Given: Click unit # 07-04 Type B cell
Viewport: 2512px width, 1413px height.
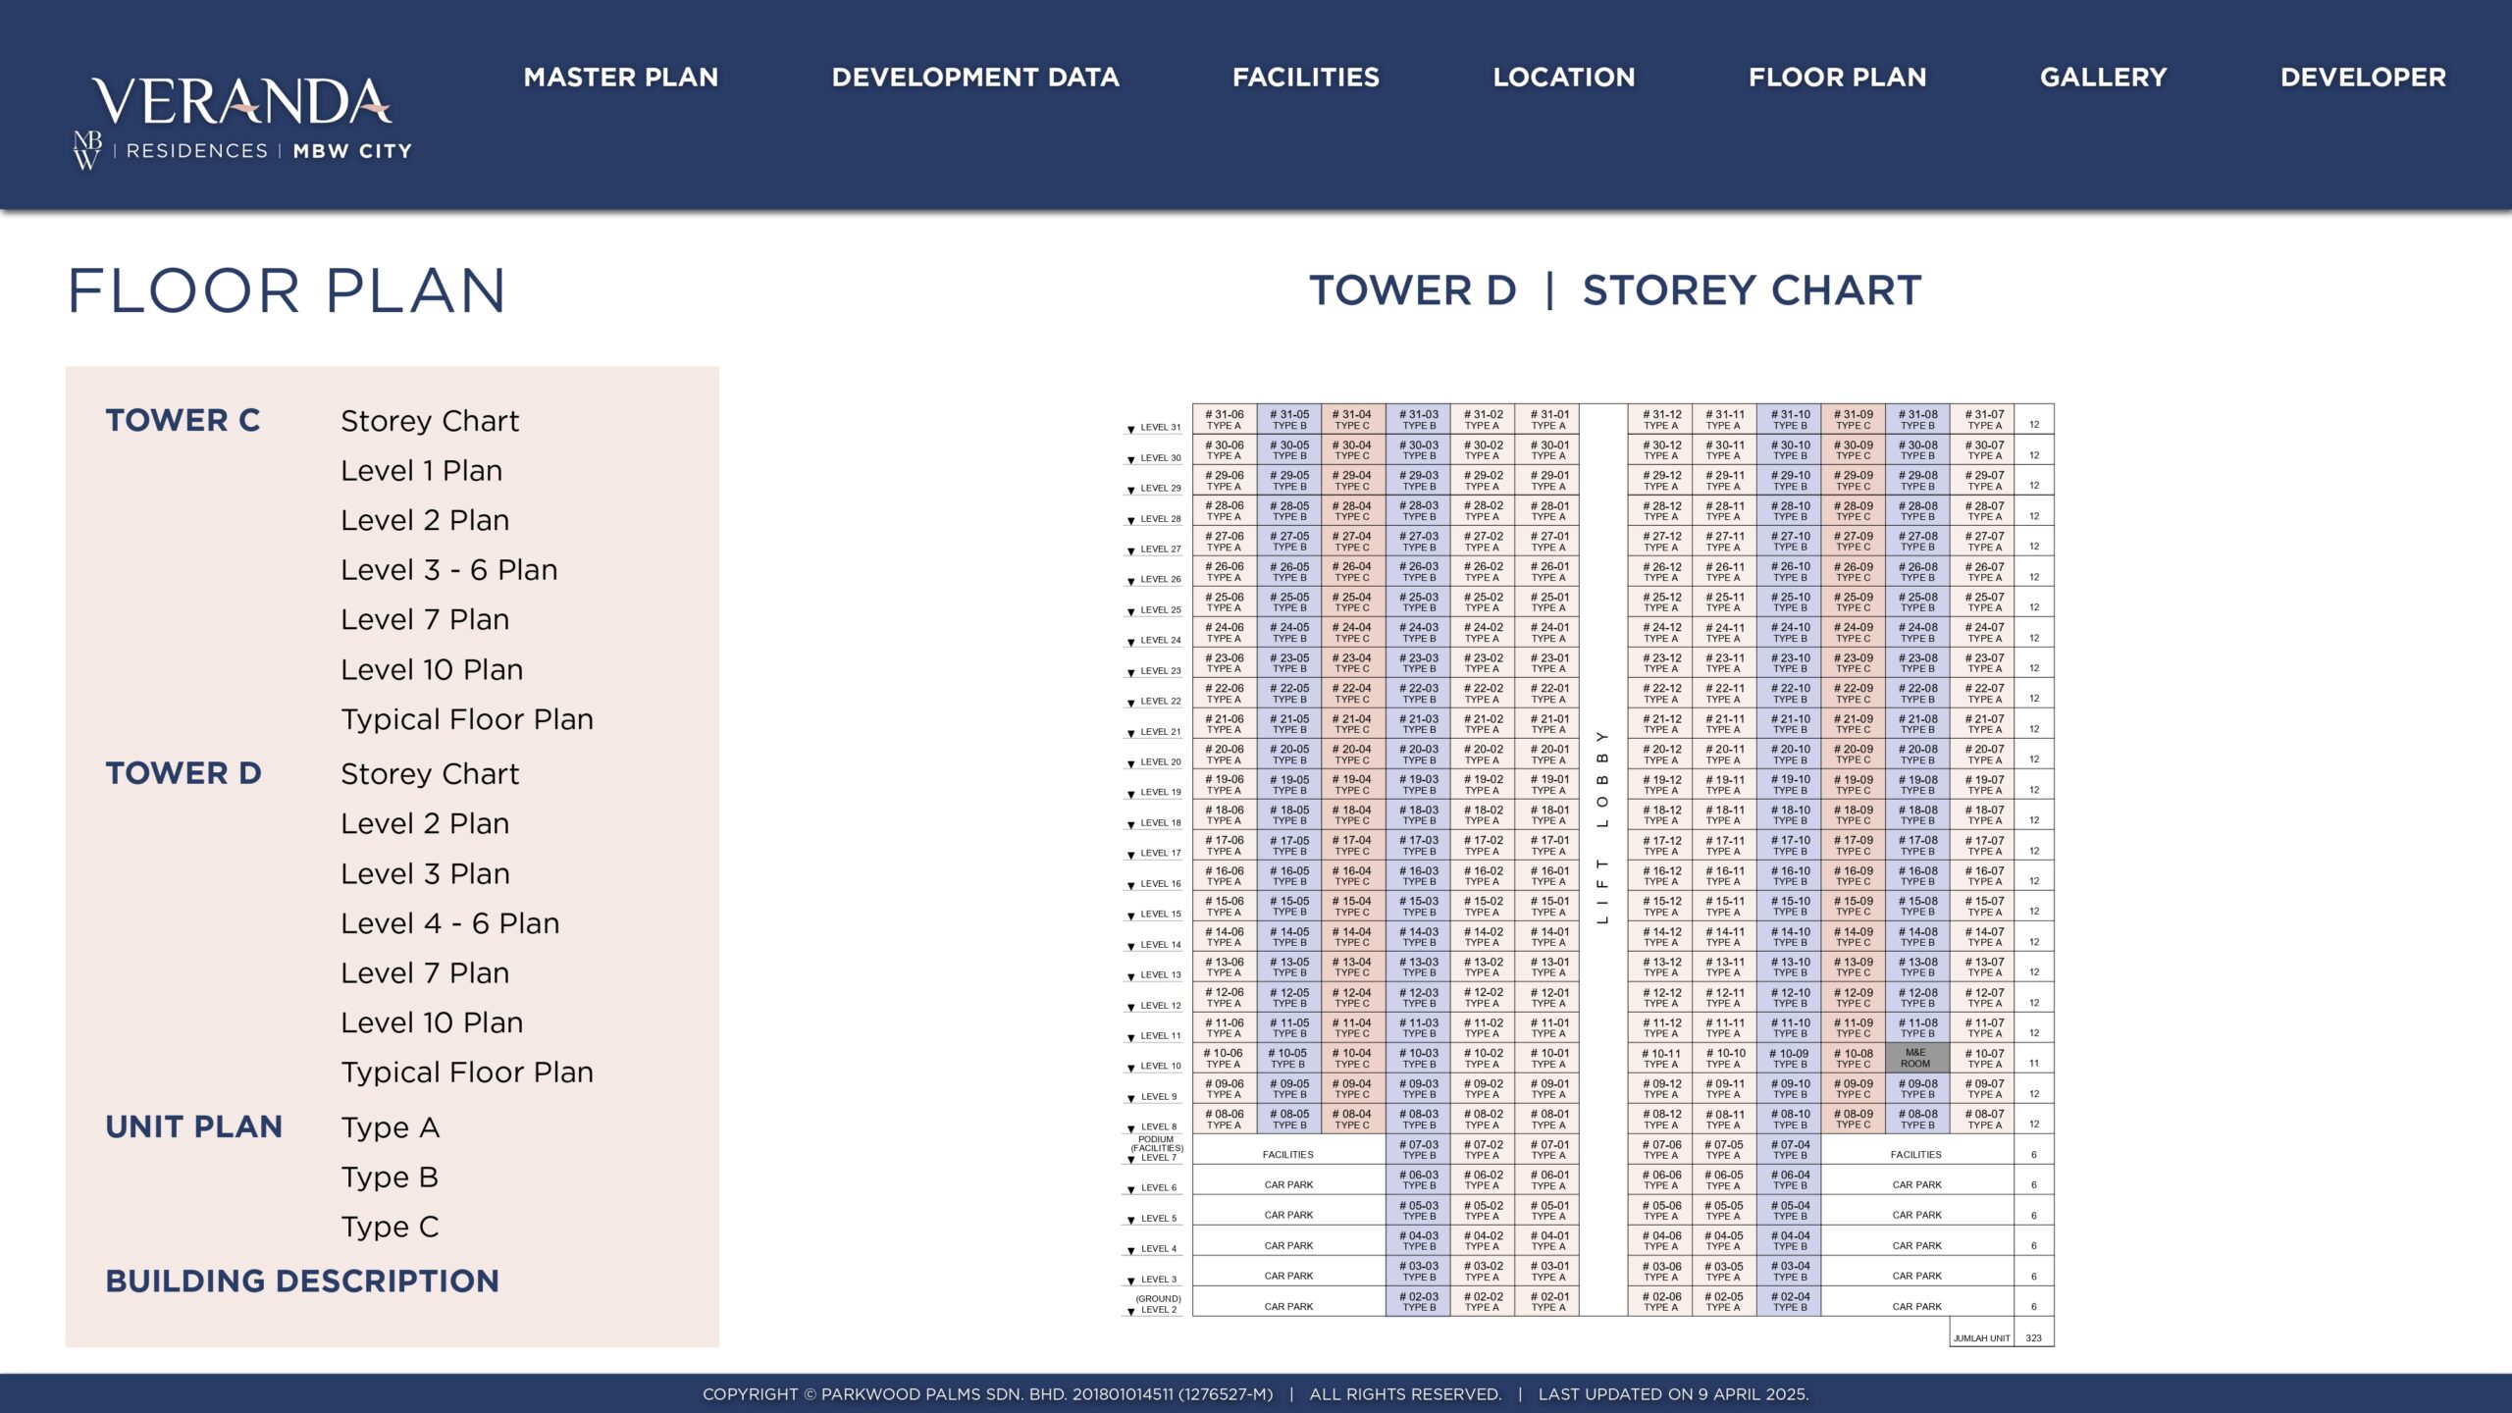Looking at the screenshot, I should tap(1790, 1149).
